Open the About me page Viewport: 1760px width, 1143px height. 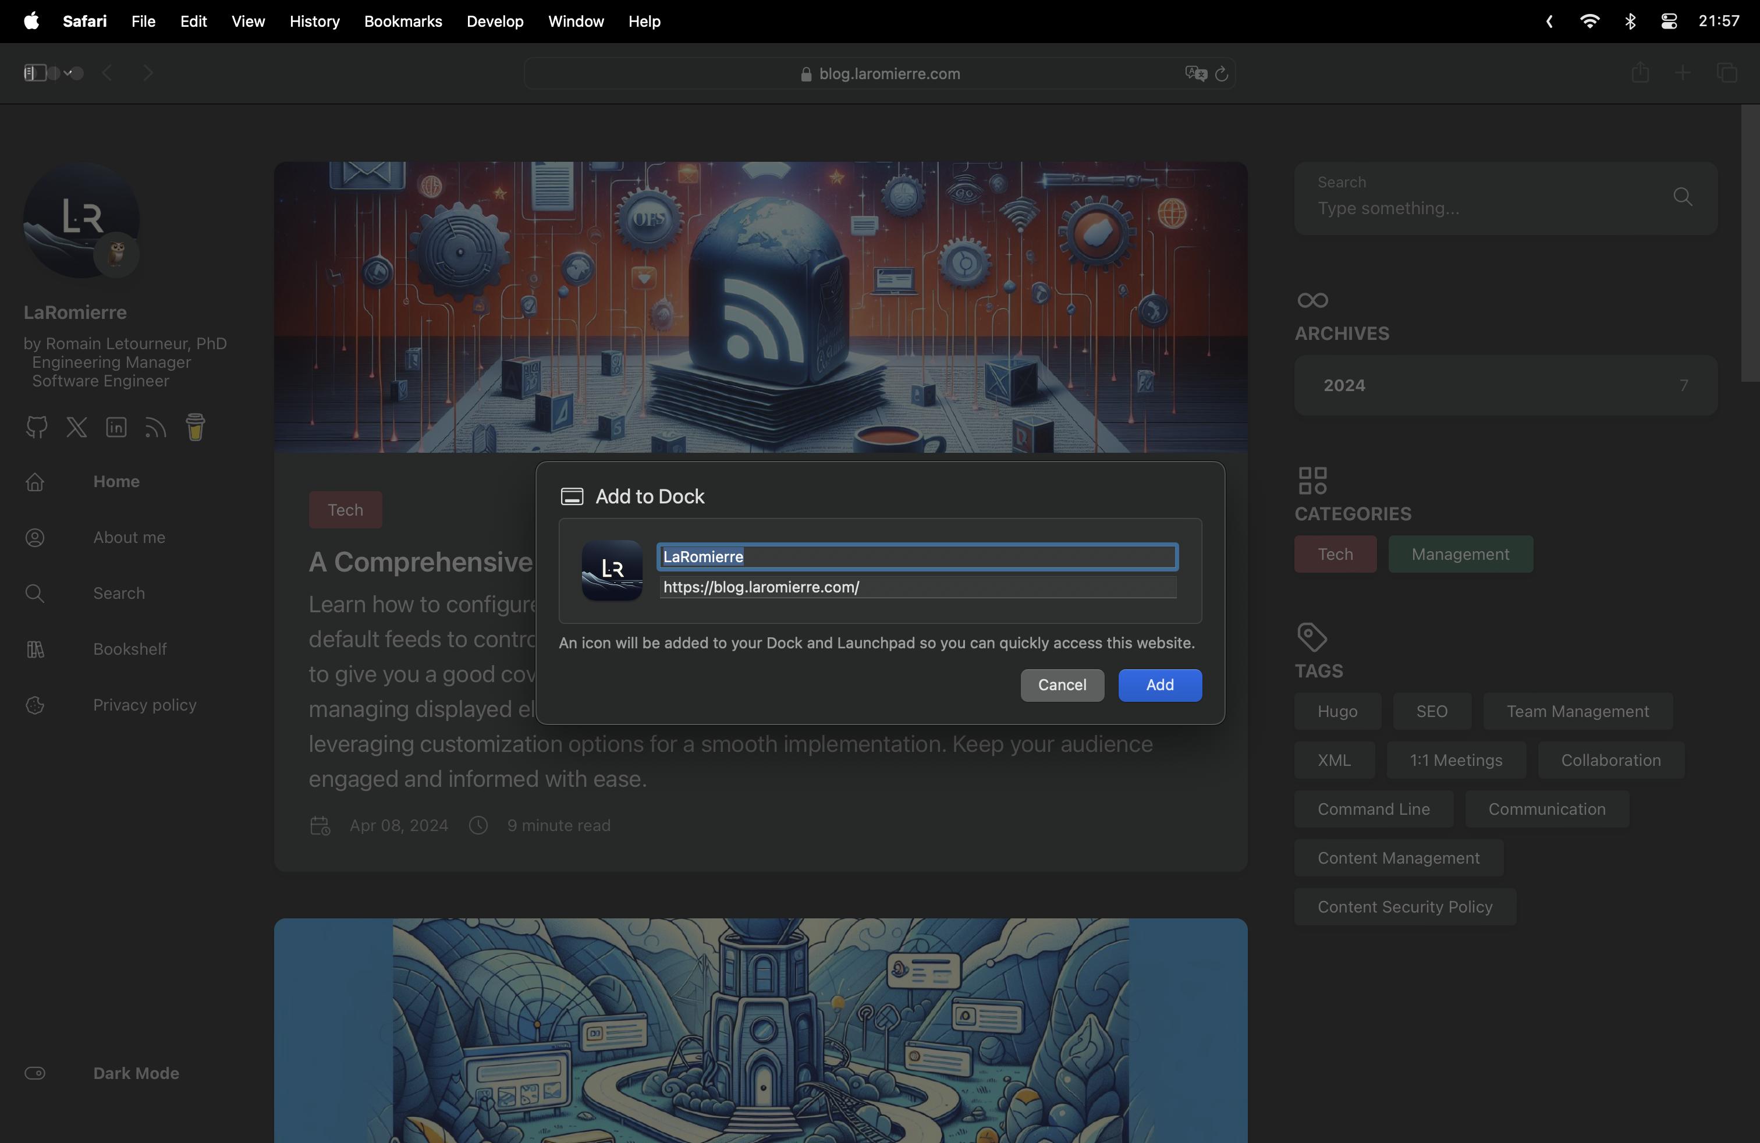(129, 538)
